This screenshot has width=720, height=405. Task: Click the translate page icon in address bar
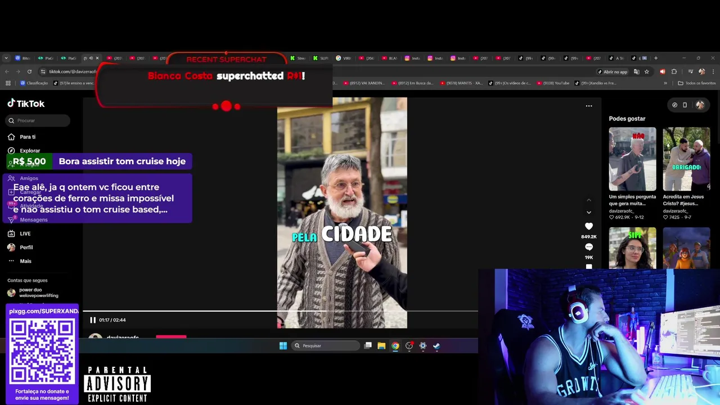pyautogui.click(x=636, y=71)
